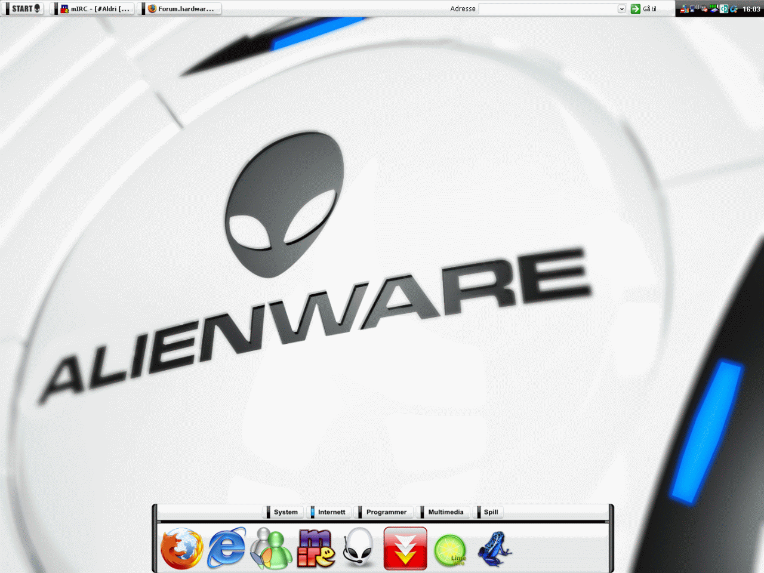Expand the Adresse bar dropdown arrow
The height and width of the screenshot is (573, 764).
621,9
